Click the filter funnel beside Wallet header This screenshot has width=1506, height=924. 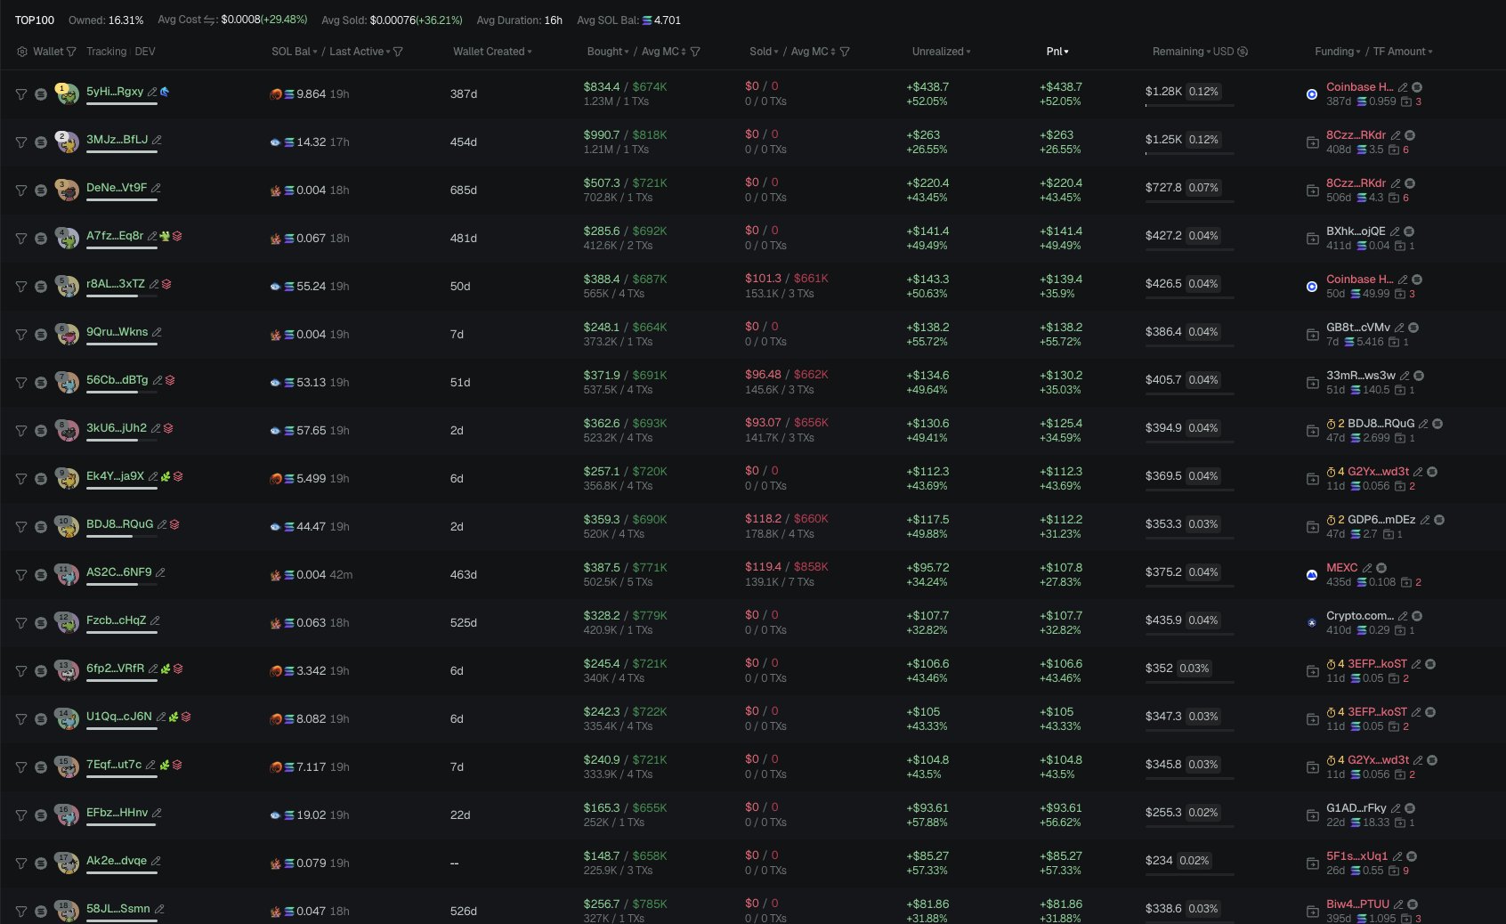pyautogui.click(x=71, y=52)
